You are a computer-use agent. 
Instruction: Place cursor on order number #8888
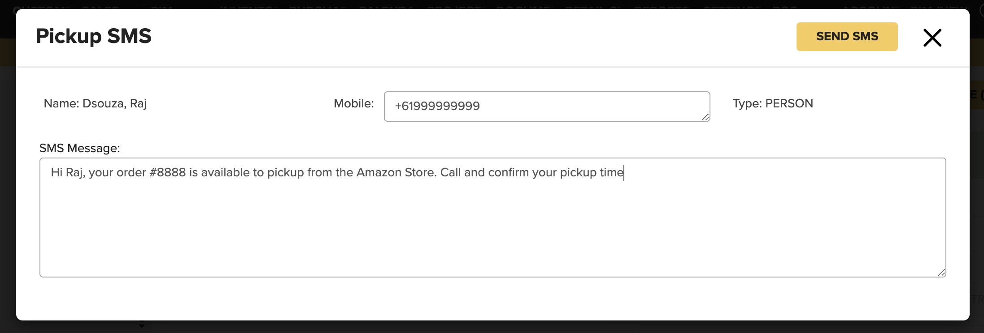pos(168,173)
